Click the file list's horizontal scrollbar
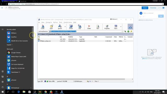 pos(82,79)
